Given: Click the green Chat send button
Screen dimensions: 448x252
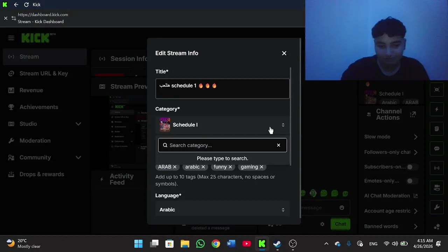Looking at the screenshot, I should [x=340, y=224].
